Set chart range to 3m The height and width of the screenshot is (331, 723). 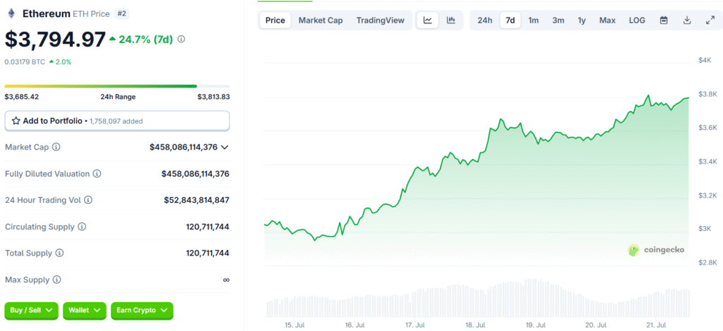point(558,20)
